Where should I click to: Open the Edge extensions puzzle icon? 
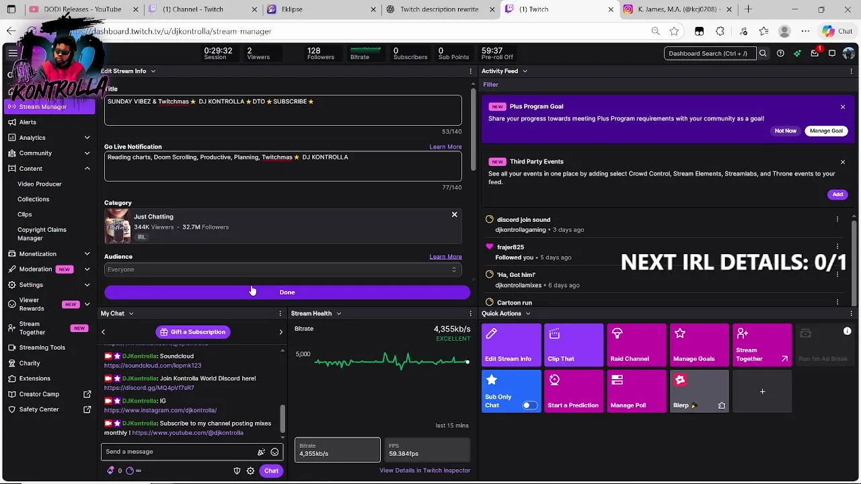pyautogui.click(x=720, y=31)
